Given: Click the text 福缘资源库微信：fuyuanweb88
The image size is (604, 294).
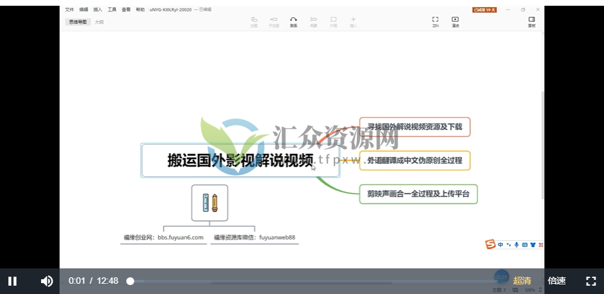Looking at the screenshot, I should 255,238.
